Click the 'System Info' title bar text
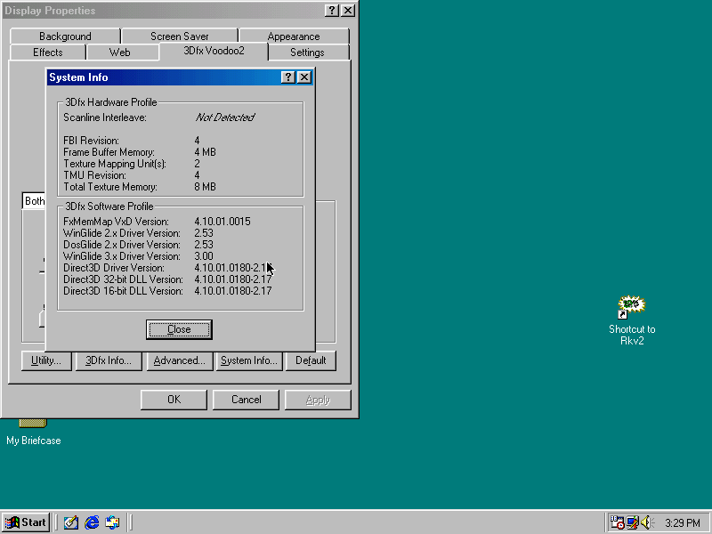 point(78,77)
